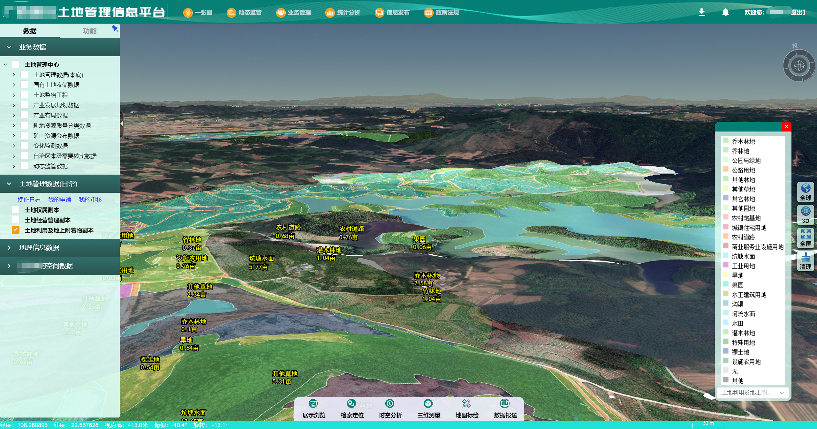Image resolution: width=817 pixels, height=429 pixels.
Task: Click the pin icon on the data panel
Action: [115, 29]
